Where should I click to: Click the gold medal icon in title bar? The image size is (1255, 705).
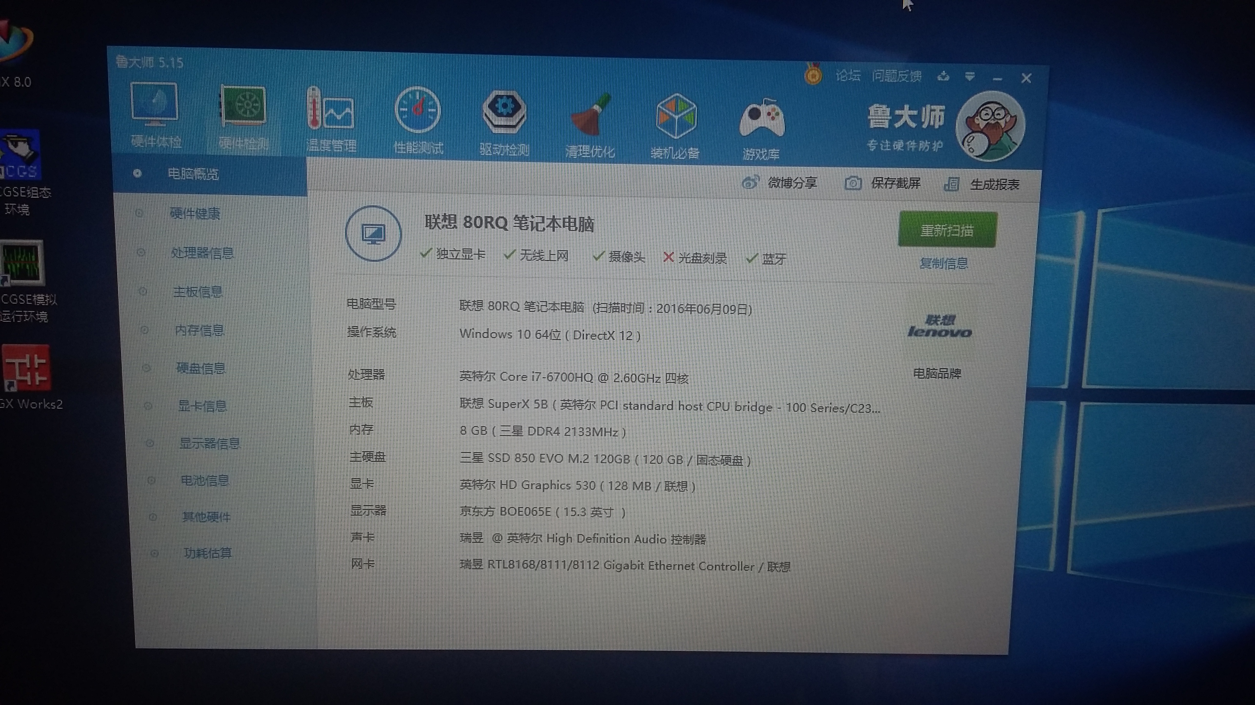coord(812,74)
